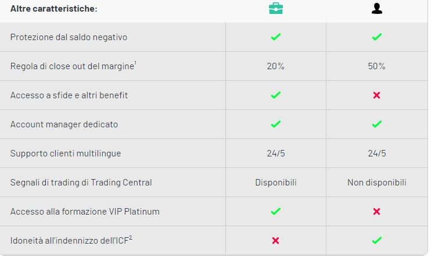Click the red cross for Accesso a sfide
431x257 pixels.
pos(376,95)
